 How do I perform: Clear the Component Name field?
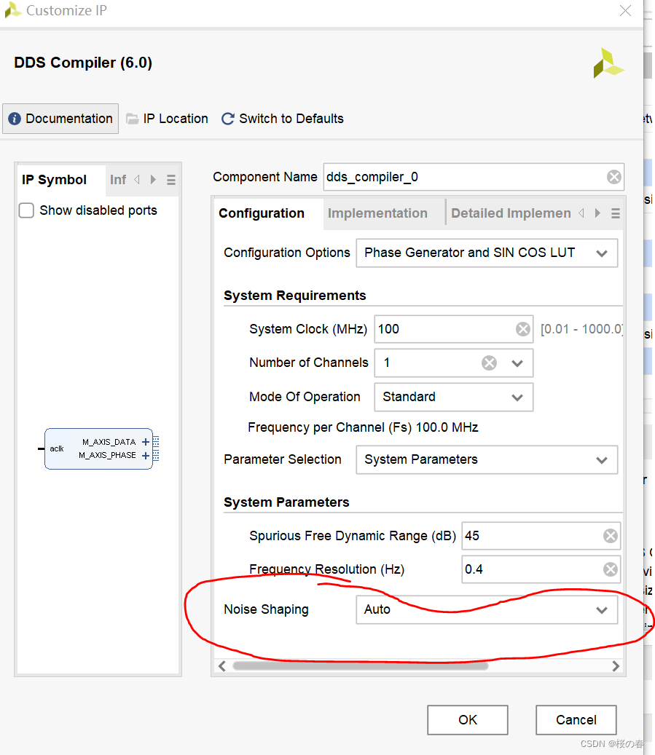(614, 177)
